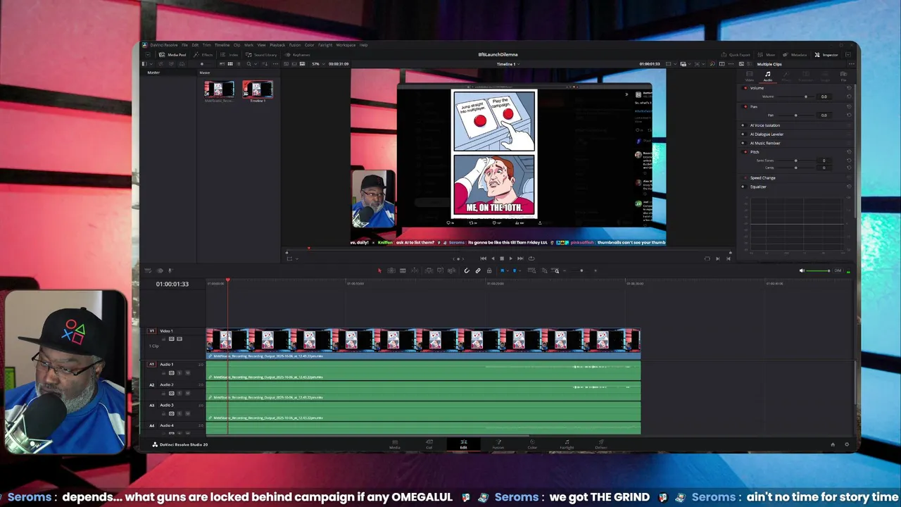Viewport: 901px width, 507px height.
Task: Open the Index panel button
Action: (x=229, y=55)
